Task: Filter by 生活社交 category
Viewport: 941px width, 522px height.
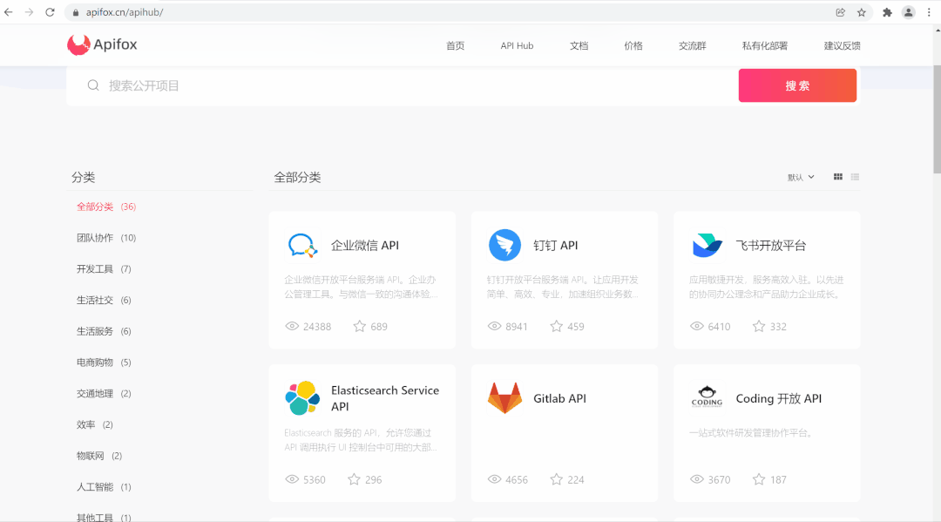Action: (104, 300)
